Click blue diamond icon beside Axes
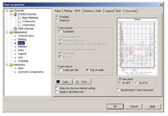This screenshot has width=168, height=116. [15, 43]
